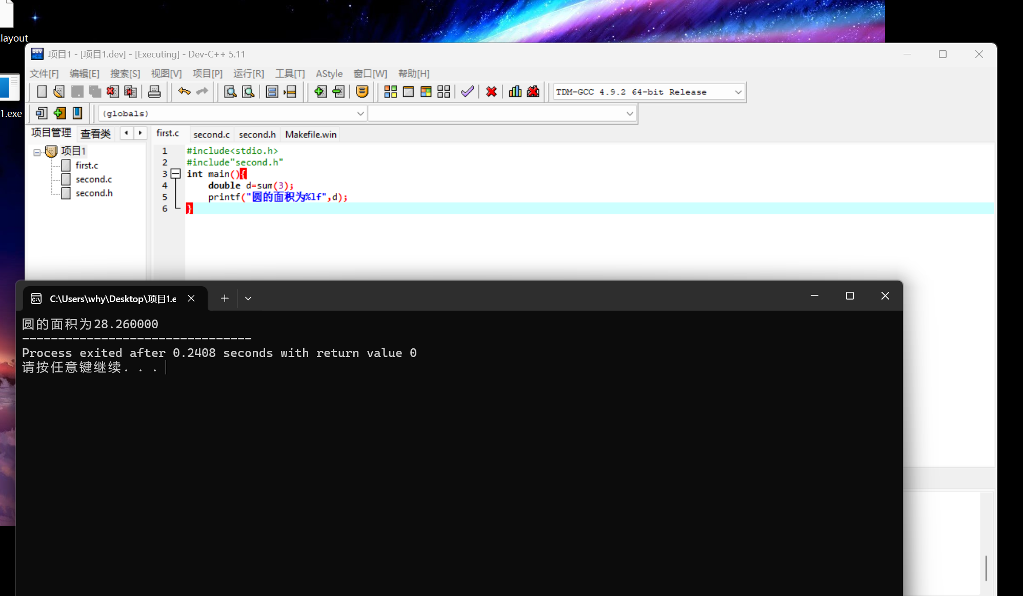Select second.h in the project tree
The height and width of the screenshot is (596, 1023).
click(x=94, y=193)
